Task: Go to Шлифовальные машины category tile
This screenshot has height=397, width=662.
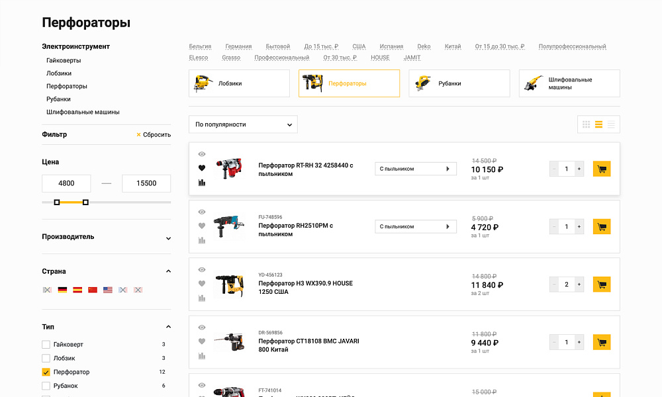Action: click(569, 83)
